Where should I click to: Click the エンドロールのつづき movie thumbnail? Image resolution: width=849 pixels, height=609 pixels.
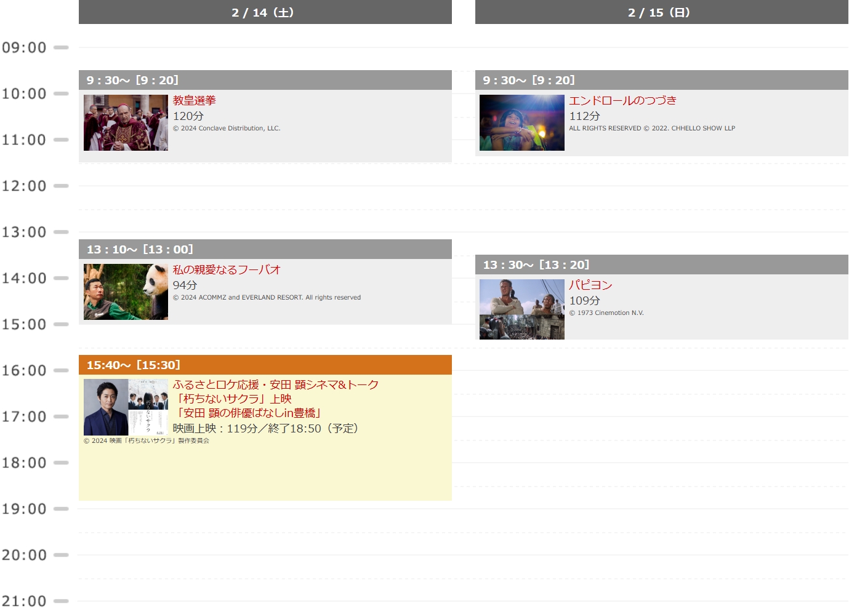[x=521, y=122]
